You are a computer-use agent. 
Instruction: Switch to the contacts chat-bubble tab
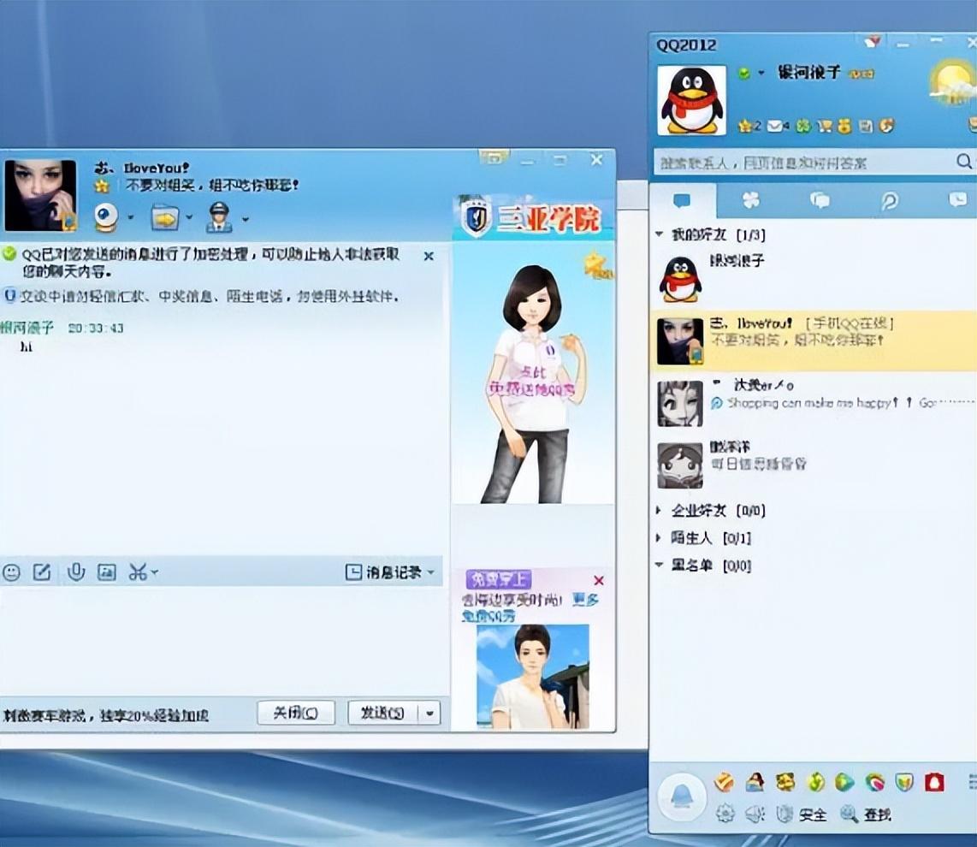tap(683, 201)
